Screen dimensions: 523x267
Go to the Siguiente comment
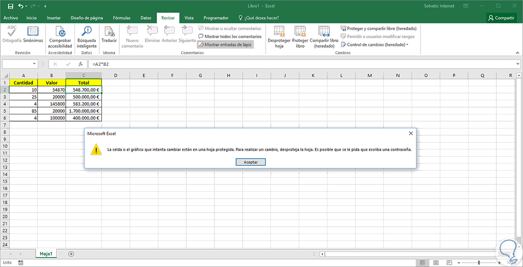pos(187,34)
